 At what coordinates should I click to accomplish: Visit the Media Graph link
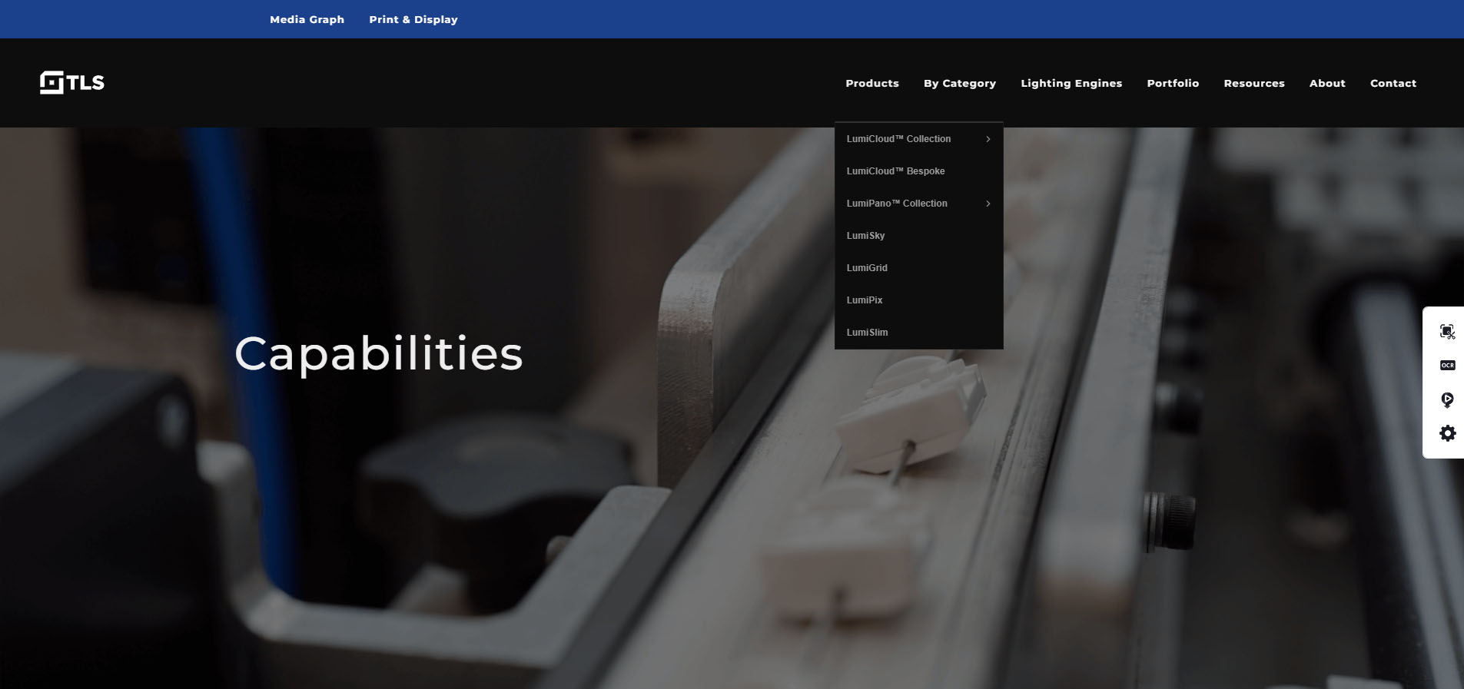pos(307,19)
